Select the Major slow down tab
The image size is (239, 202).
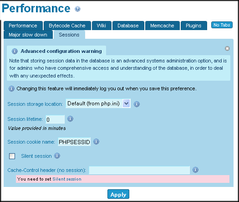(28, 35)
